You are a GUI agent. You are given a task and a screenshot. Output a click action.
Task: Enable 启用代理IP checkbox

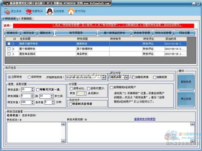pos(89,89)
